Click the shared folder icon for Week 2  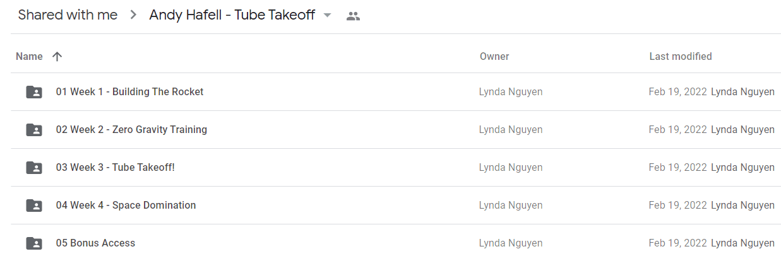click(34, 130)
